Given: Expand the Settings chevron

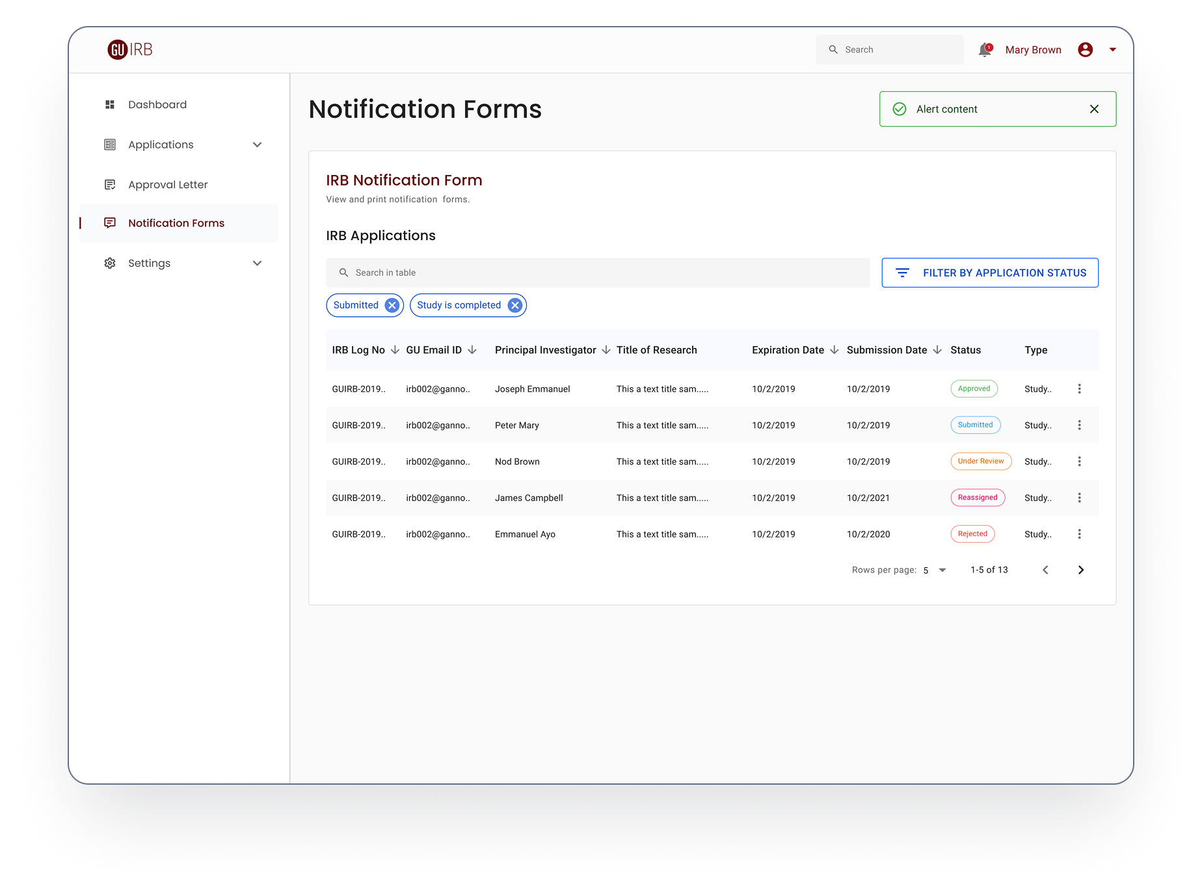Looking at the screenshot, I should point(258,263).
